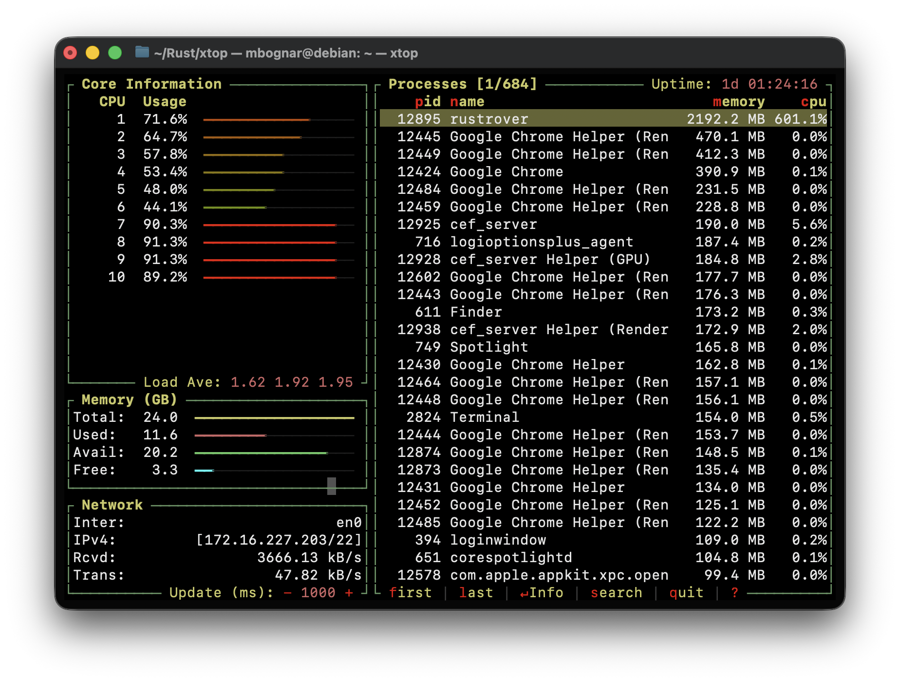900x682 pixels.
Task: Click the folder icon in the title bar
Action: (x=142, y=52)
